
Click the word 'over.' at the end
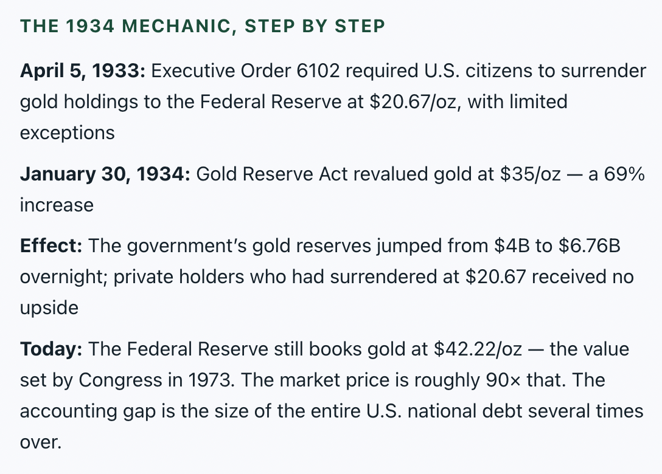coord(41,443)
